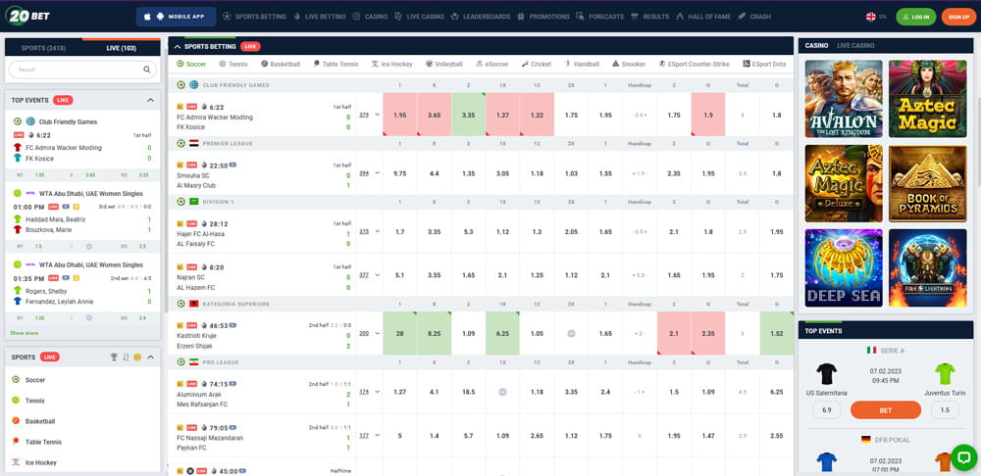
Task: Switch to the Live Casino tab in right panel
Action: [x=855, y=46]
